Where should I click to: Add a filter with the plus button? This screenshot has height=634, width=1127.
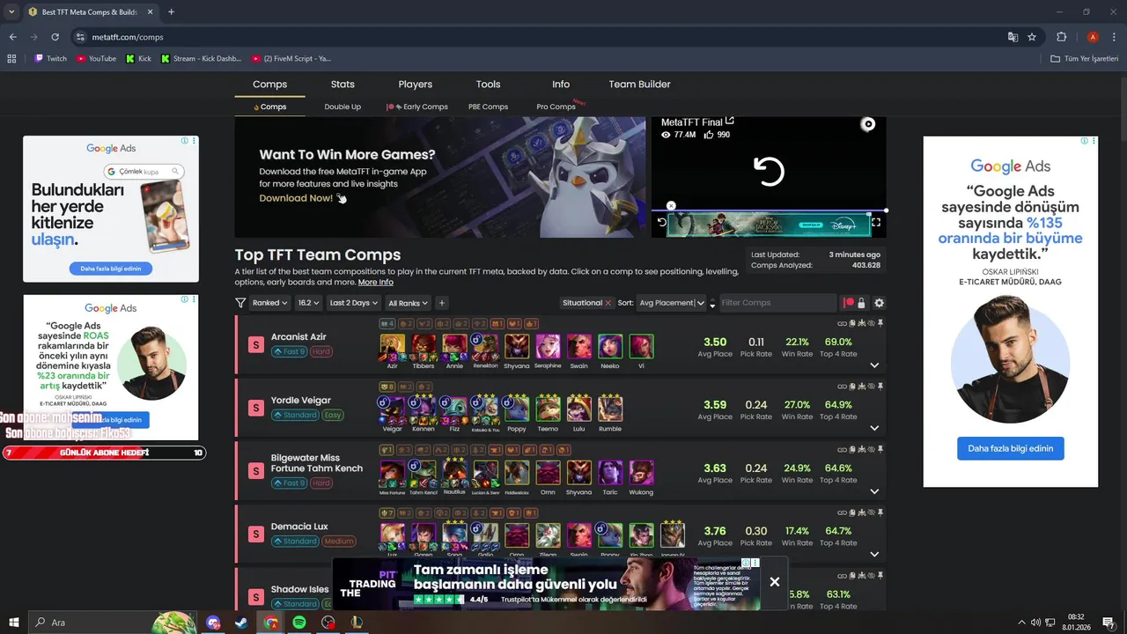(x=442, y=303)
